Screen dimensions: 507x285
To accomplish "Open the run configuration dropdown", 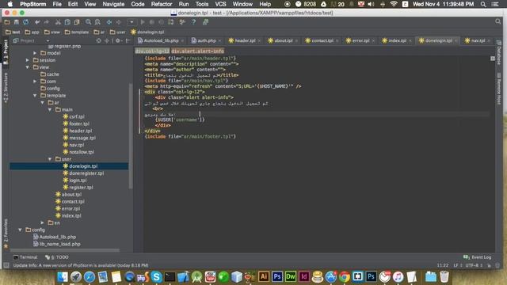I will pyautogui.click(x=132, y=22).
